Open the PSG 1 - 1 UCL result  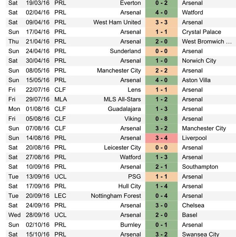tap(162, 176)
